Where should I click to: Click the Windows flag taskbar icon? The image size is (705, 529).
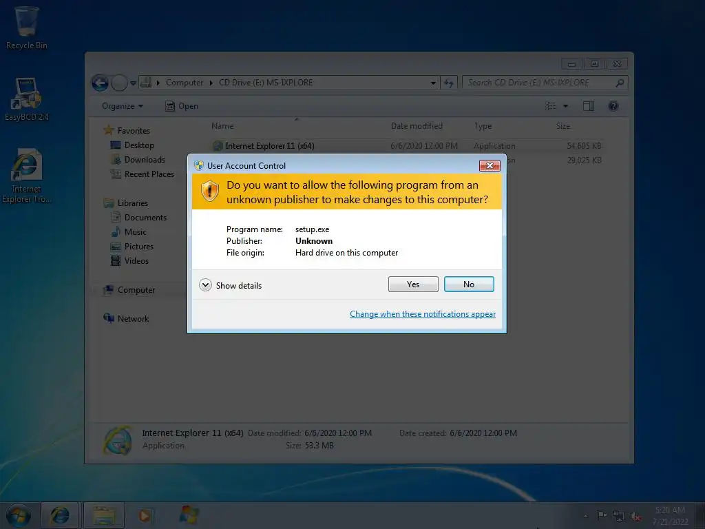(189, 515)
